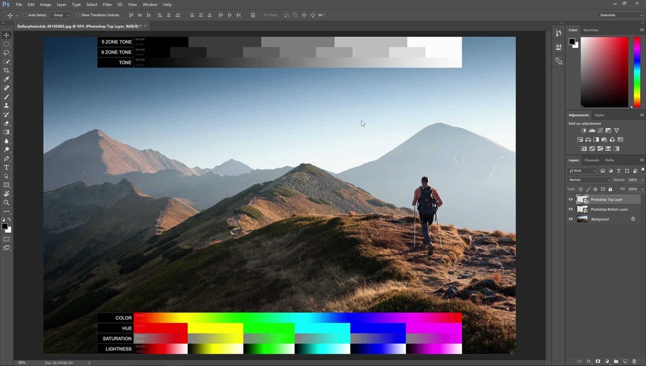Select the Eyedropper tool
646x366 pixels.
tap(6, 79)
